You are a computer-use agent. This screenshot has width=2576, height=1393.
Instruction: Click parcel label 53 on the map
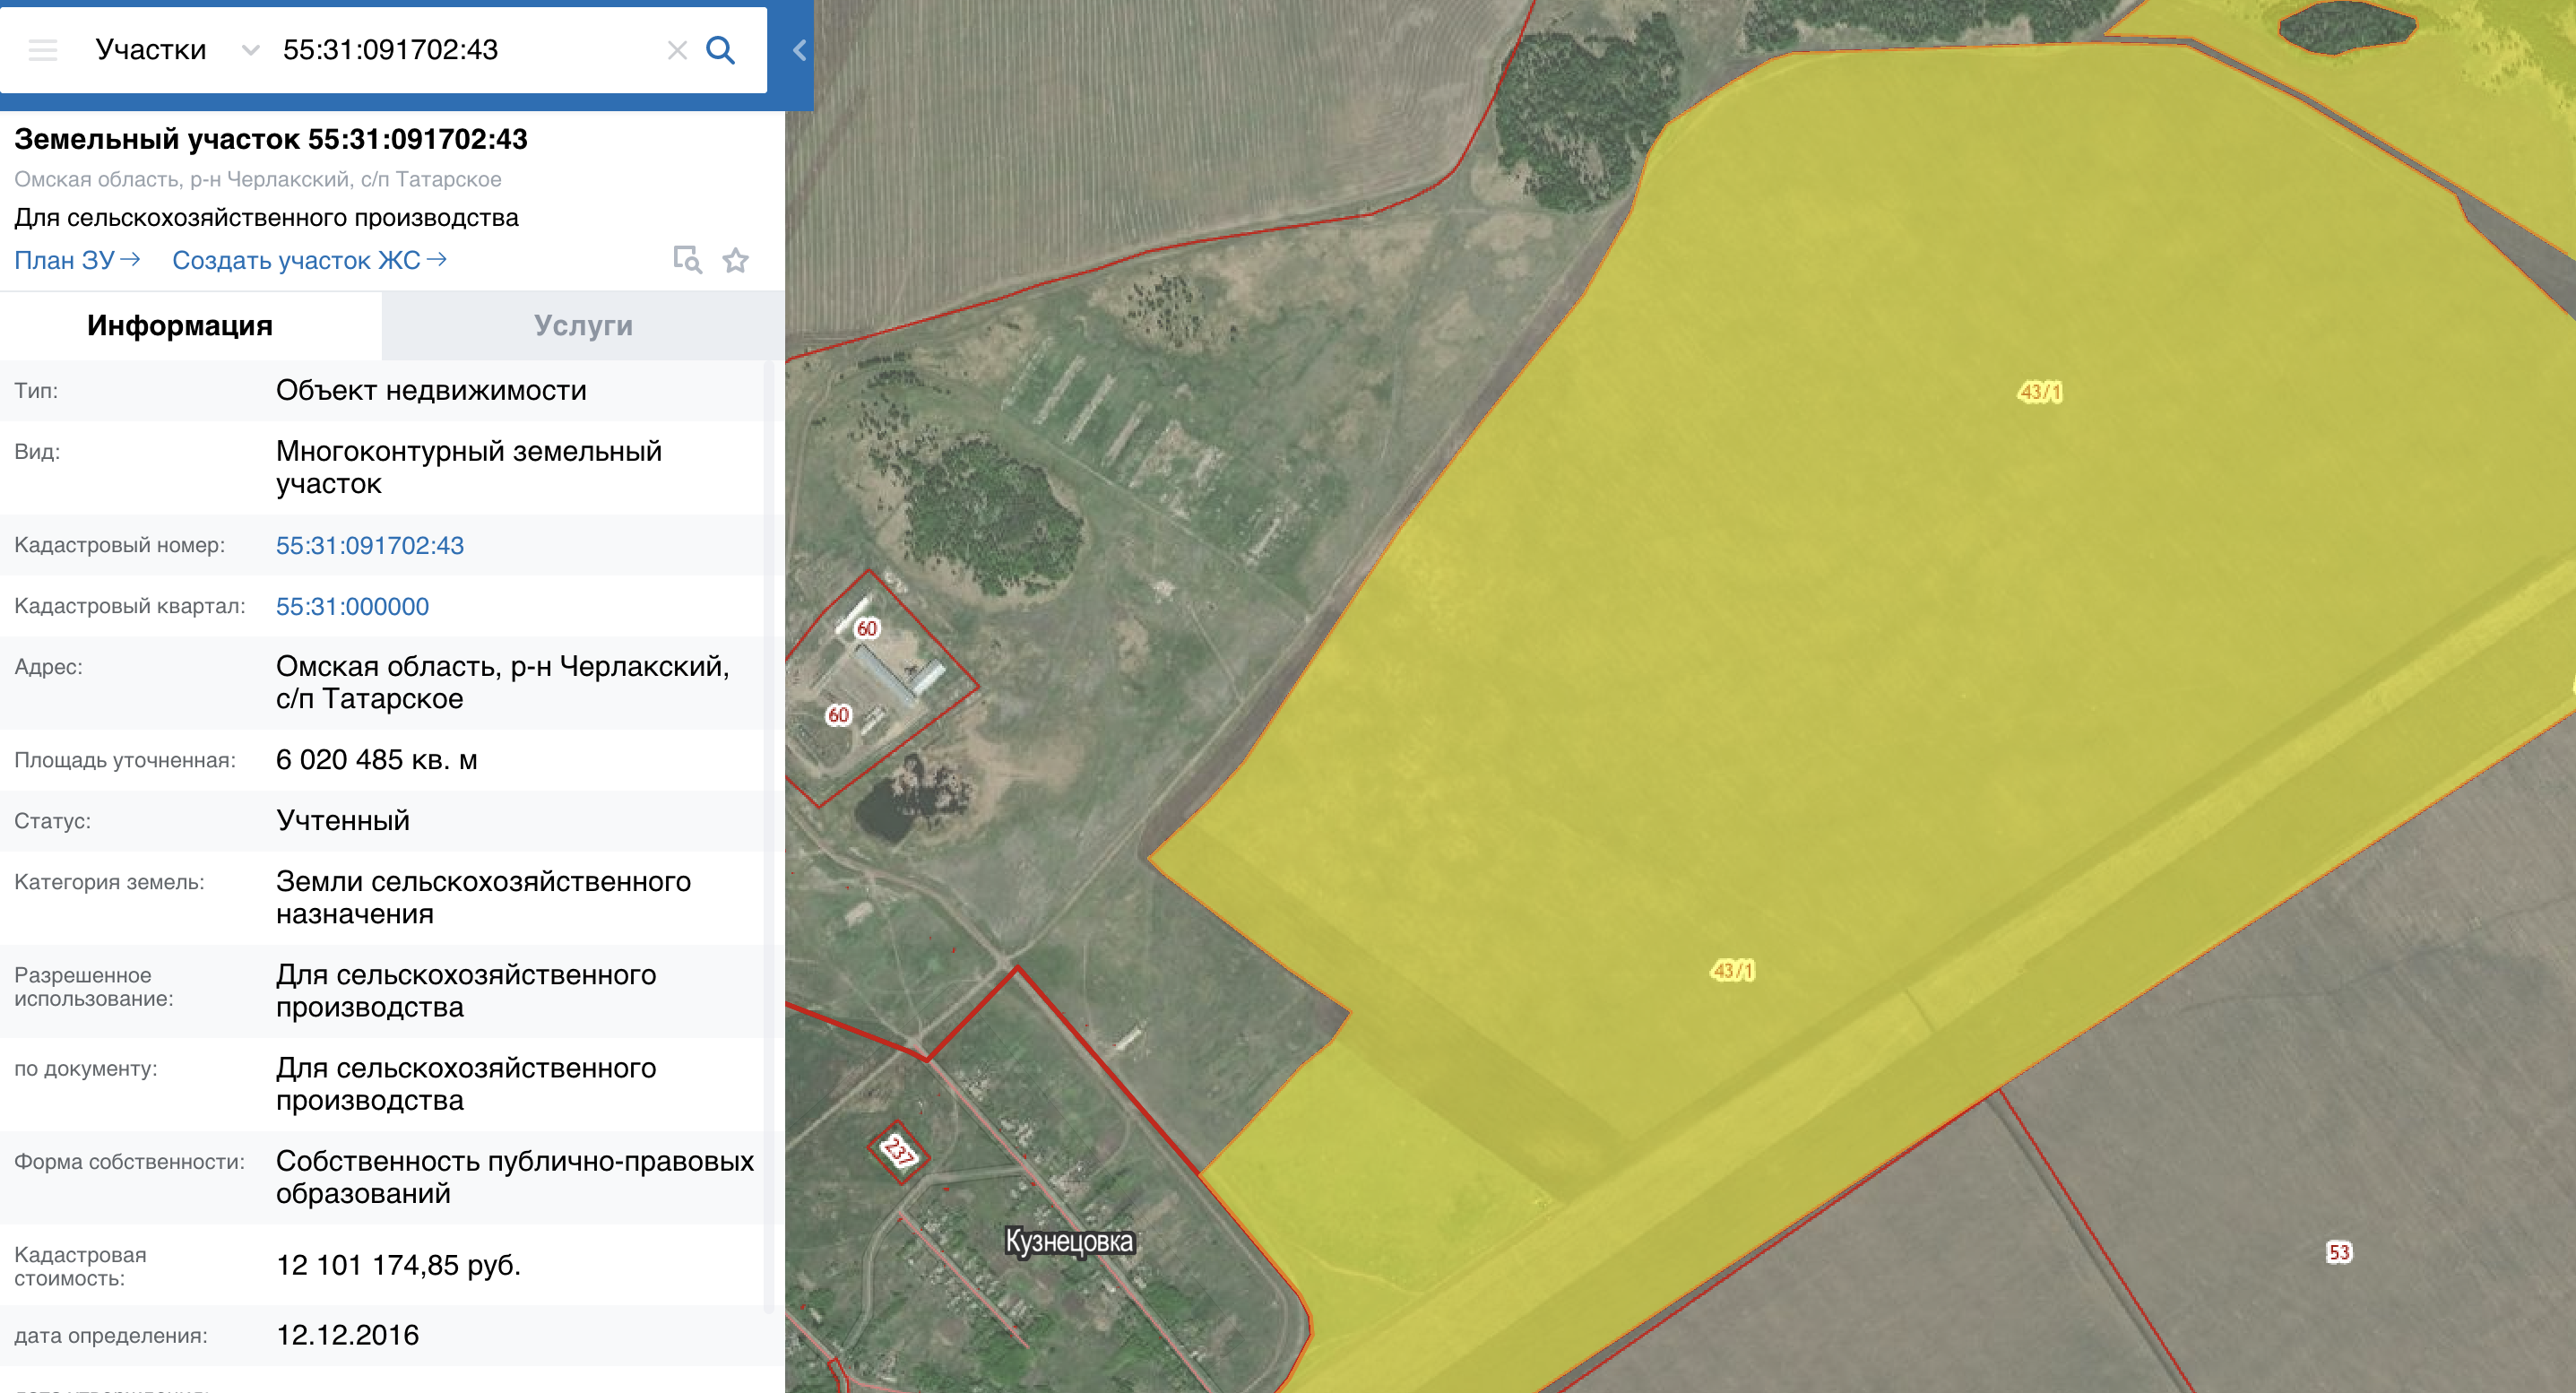coord(2339,1252)
